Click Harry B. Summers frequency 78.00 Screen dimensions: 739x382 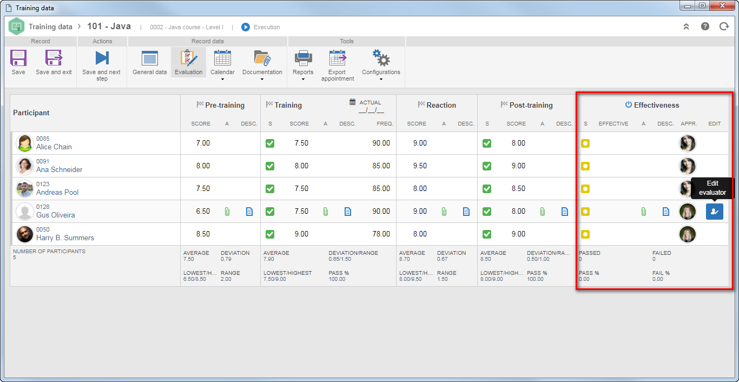(x=381, y=234)
